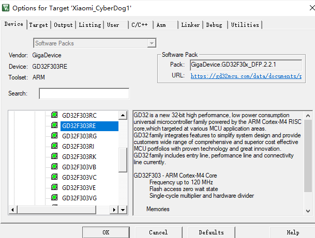
Task: Select GD32F303VE in the device list
Action: click(x=79, y=188)
